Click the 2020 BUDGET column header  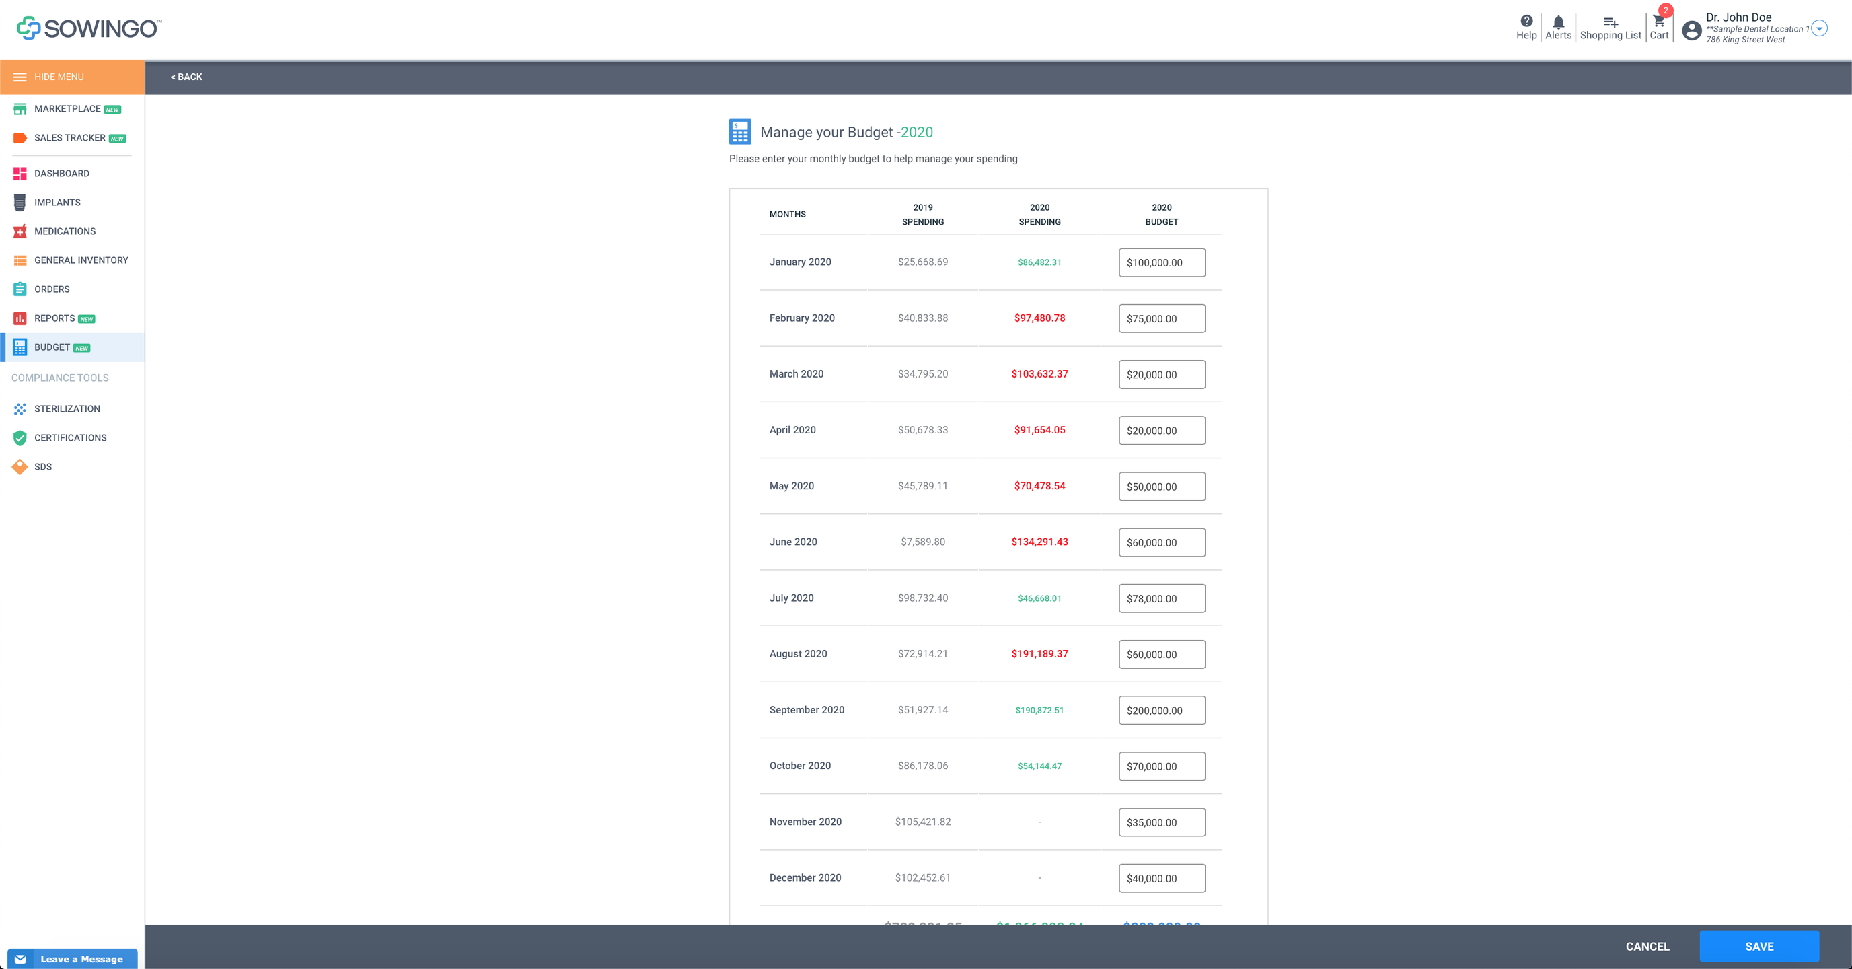(1162, 215)
